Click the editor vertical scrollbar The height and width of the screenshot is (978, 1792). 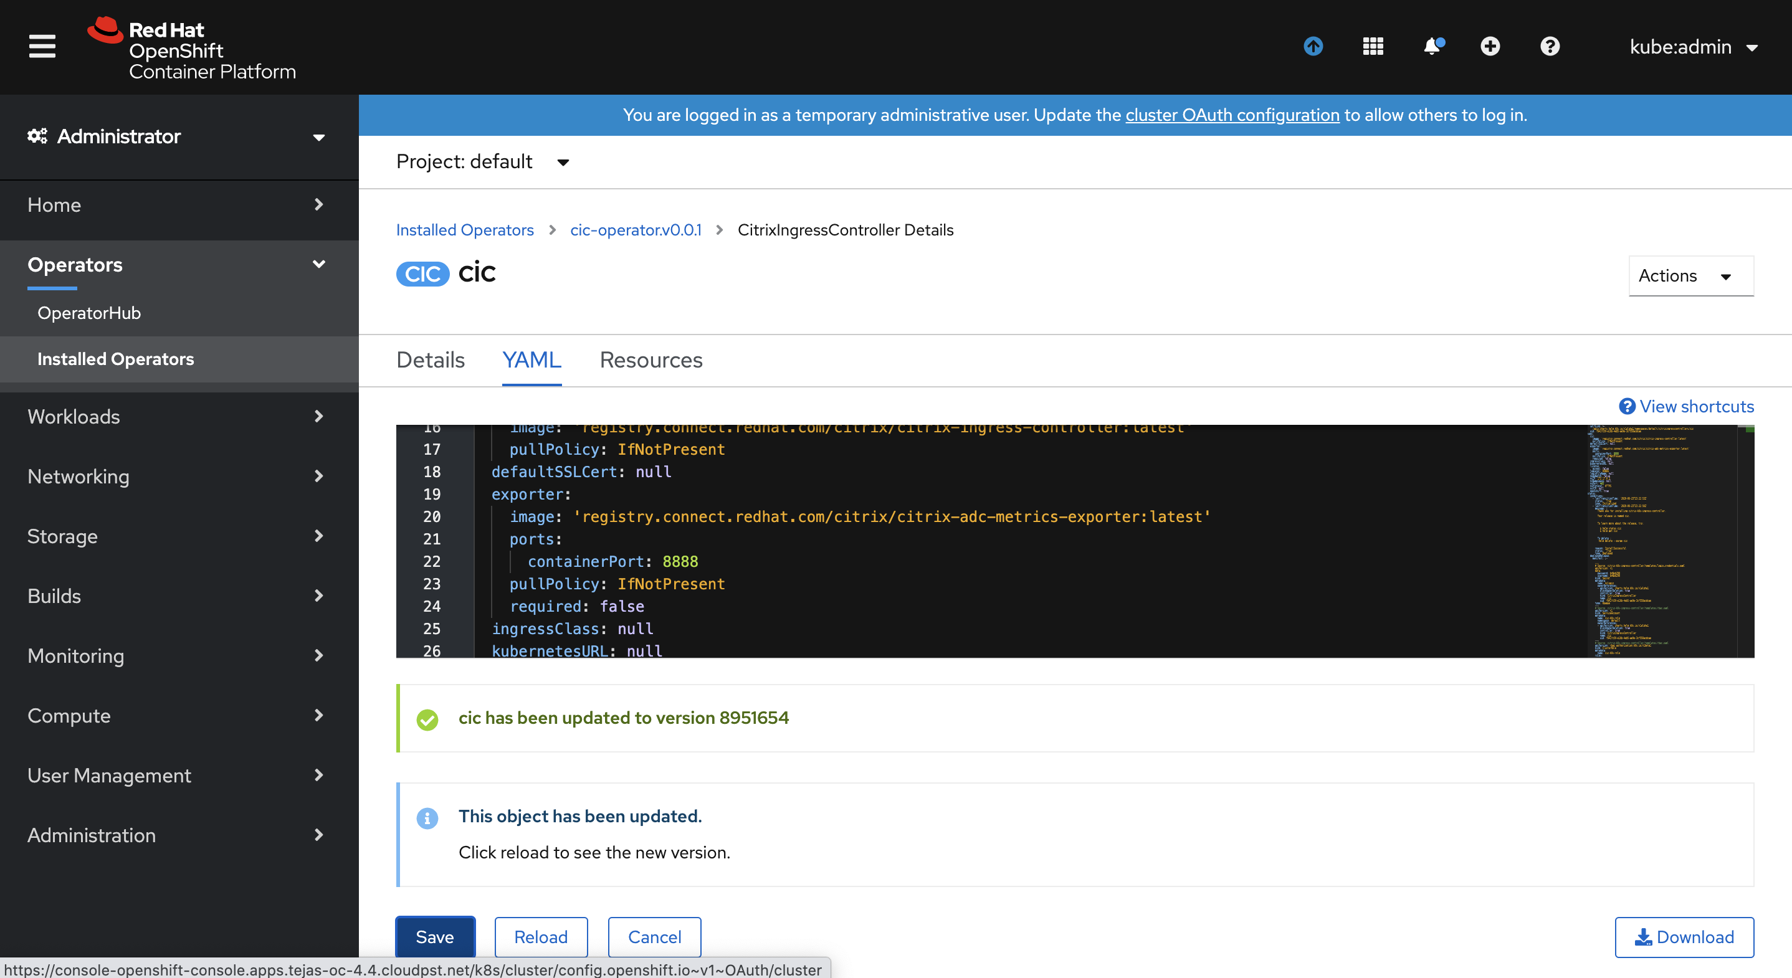[x=1745, y=541]
